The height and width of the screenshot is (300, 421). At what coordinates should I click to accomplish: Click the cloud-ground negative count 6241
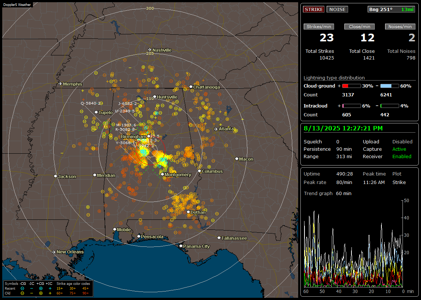386,95
